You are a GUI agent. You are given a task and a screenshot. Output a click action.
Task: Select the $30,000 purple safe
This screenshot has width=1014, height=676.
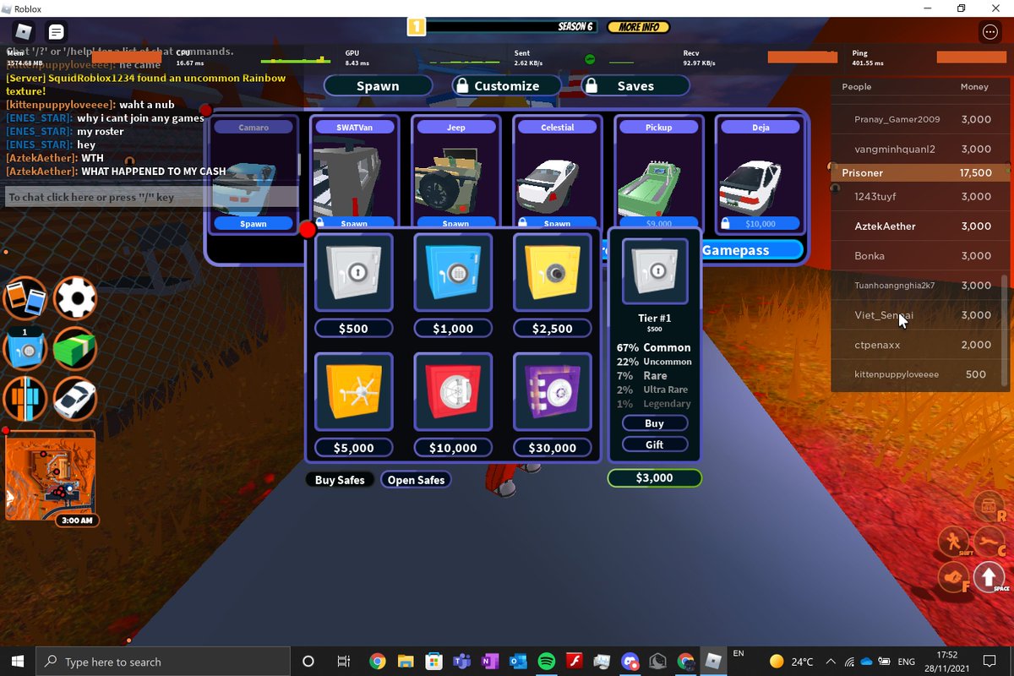tap(553, 392)
